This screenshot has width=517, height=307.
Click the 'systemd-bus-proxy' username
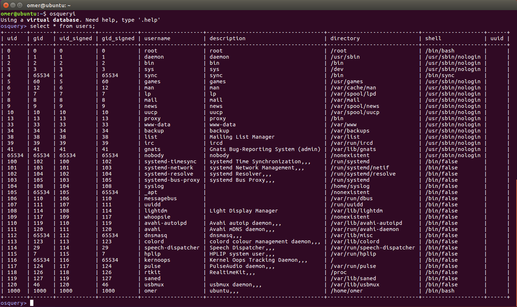[172, 180]
